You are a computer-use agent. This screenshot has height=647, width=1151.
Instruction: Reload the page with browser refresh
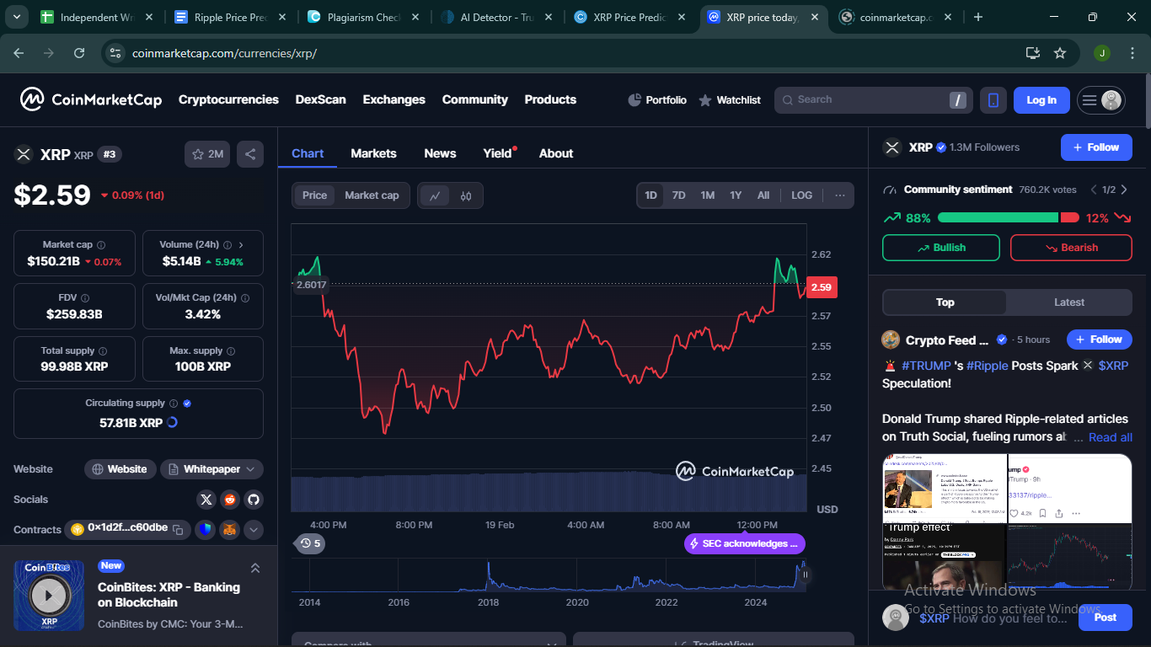click(x=79, y=53)
